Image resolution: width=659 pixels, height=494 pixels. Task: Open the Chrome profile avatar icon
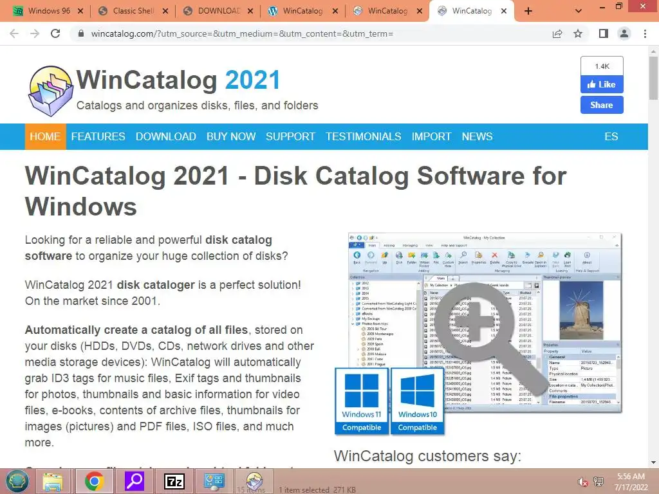pyautogui.click(x=624, y=33)
